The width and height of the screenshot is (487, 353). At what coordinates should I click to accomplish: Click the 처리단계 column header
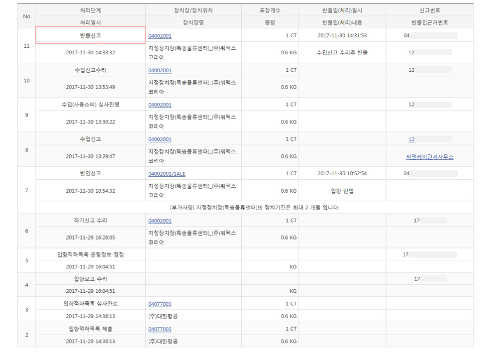tap(90, 10)
